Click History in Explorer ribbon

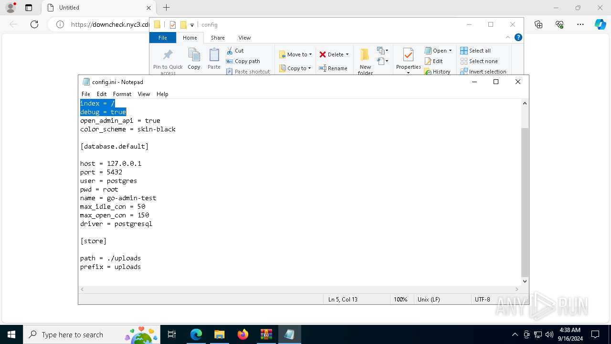tap(437, 72)
